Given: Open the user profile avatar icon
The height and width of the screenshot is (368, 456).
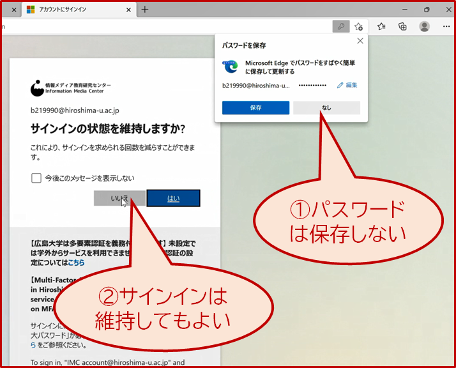Looking at the screenshot, I should click(424, 26).
